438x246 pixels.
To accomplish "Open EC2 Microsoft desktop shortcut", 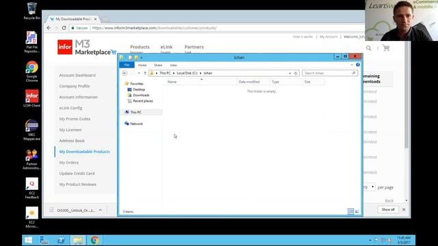I will point(32,217).
